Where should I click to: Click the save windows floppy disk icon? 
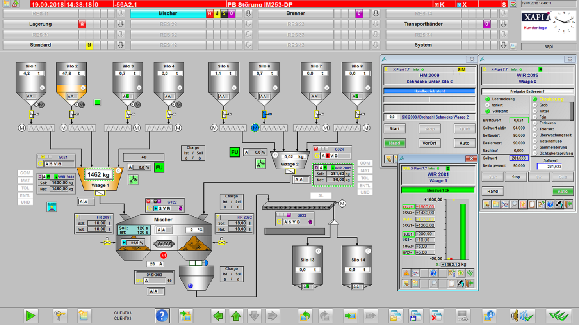(415, 316)
